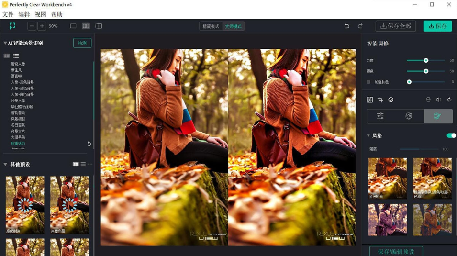Viewport: 457px width, 256px height.
Task: Open the face retouch smiley icon
Action: 391,100
